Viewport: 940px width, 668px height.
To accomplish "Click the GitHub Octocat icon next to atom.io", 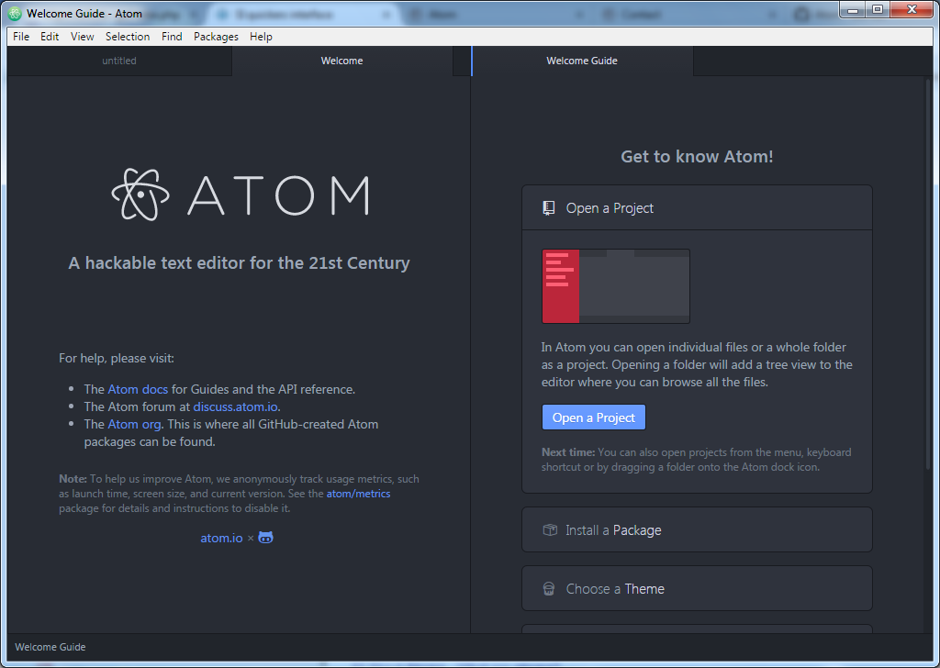I will pos(265,537).
